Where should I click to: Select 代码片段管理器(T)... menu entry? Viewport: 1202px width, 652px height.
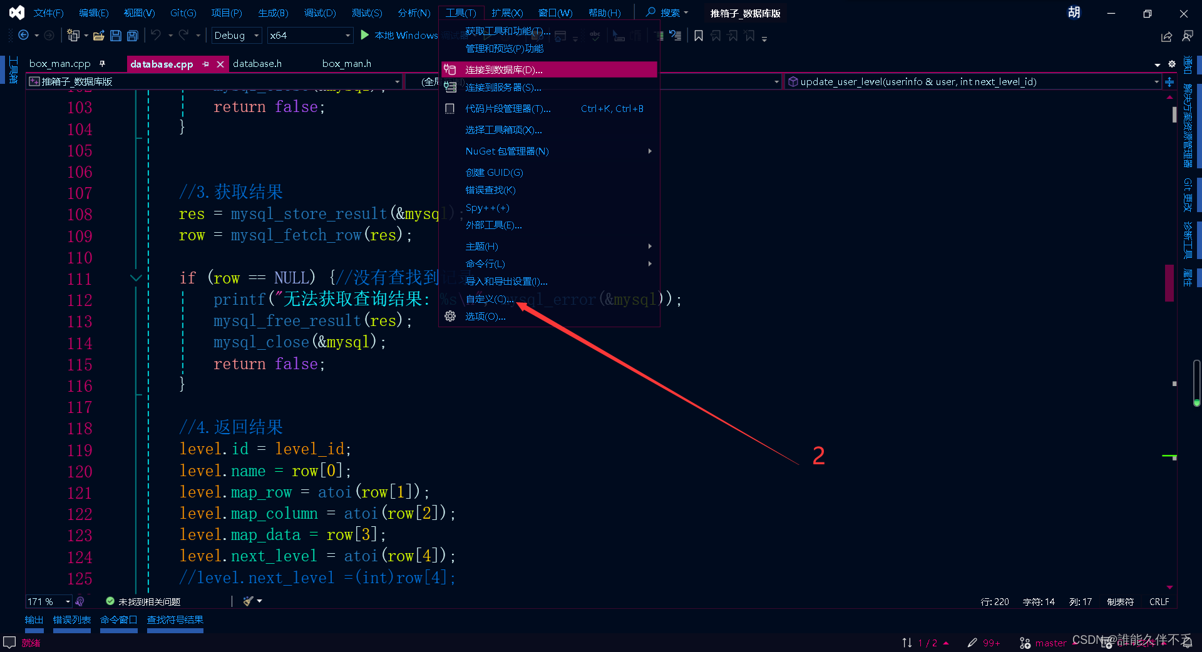[550, 109]
